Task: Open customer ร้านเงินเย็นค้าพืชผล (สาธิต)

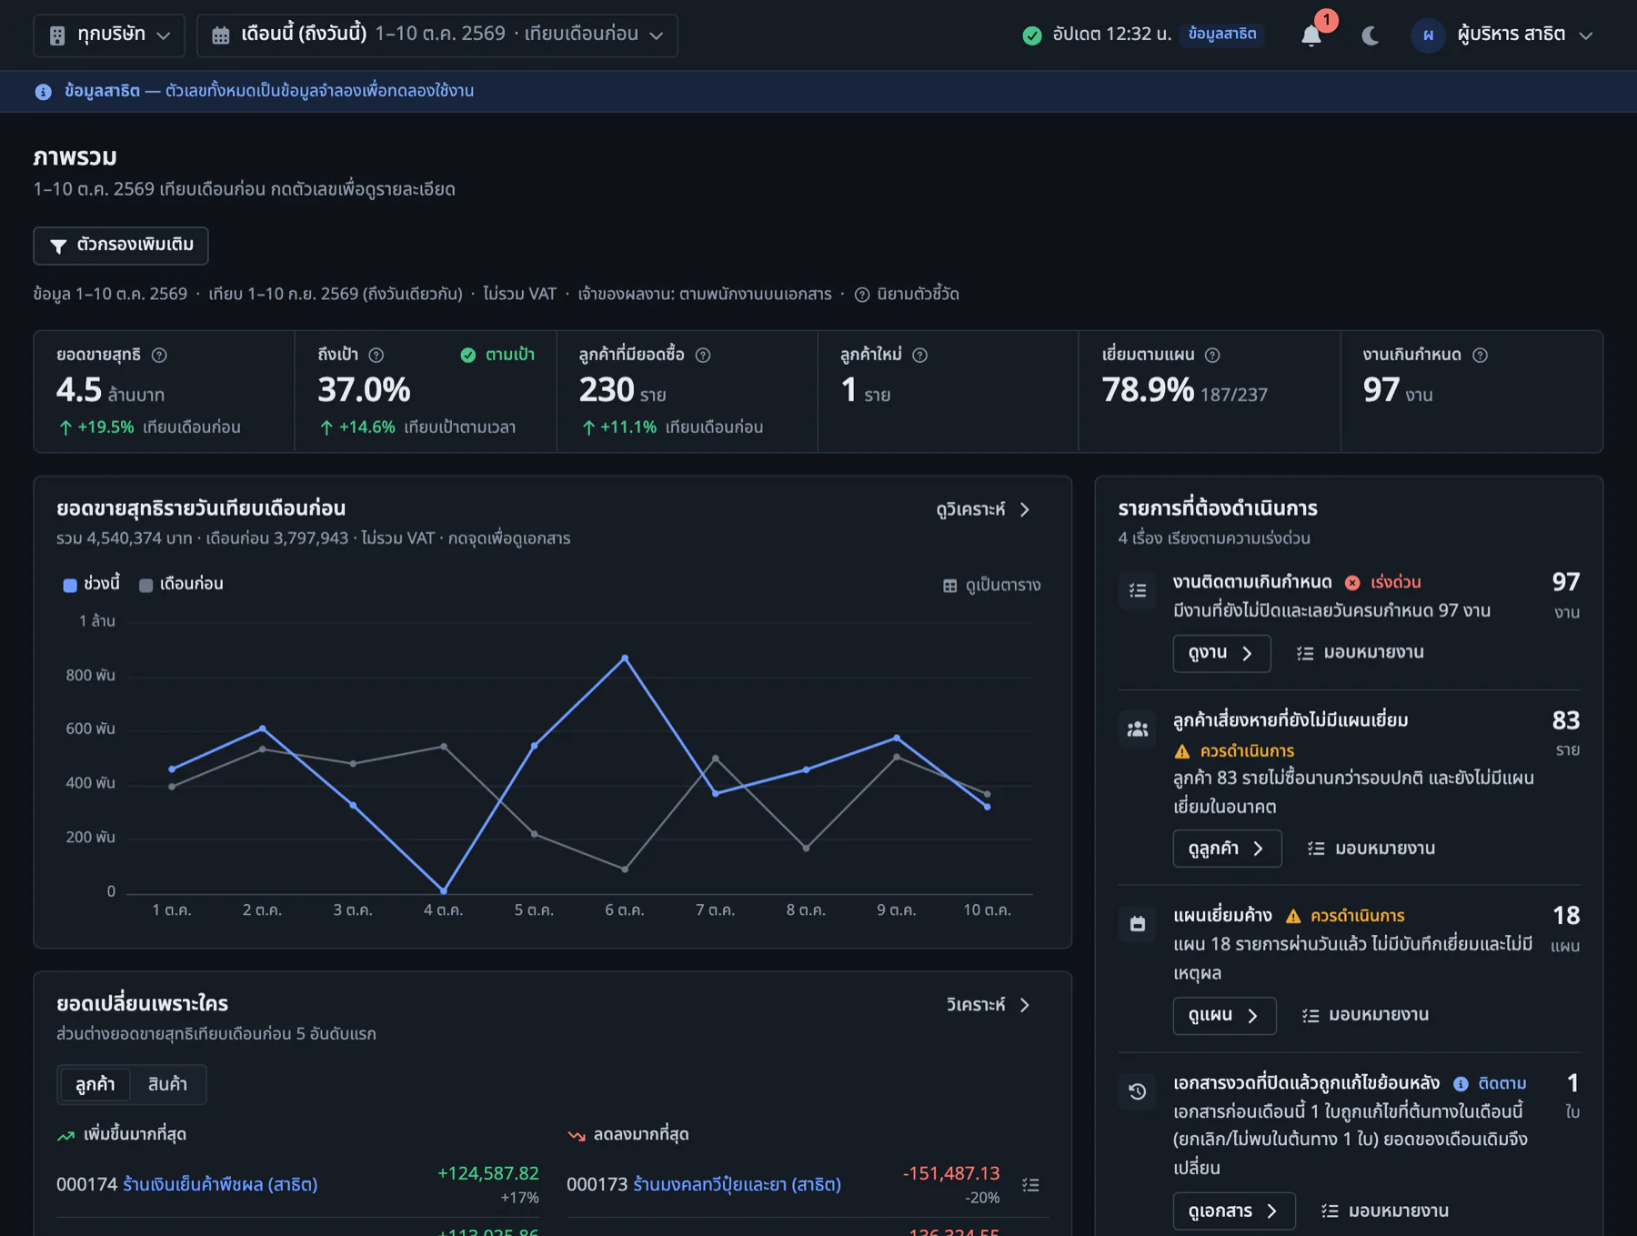Action: coord(220,1184)
